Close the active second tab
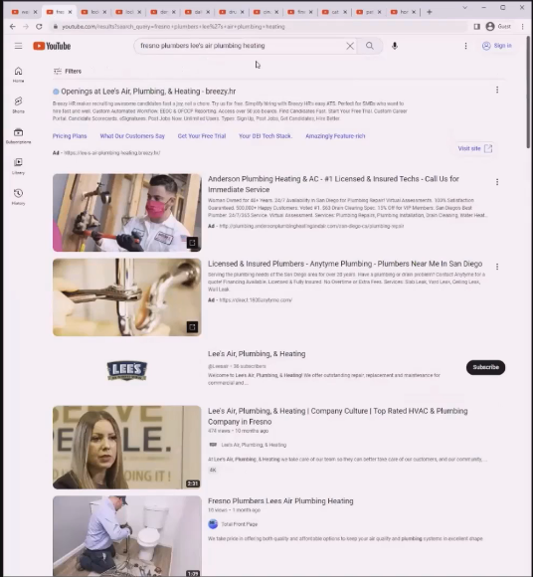This screenshot has height=577, width=533. (70, 12)
